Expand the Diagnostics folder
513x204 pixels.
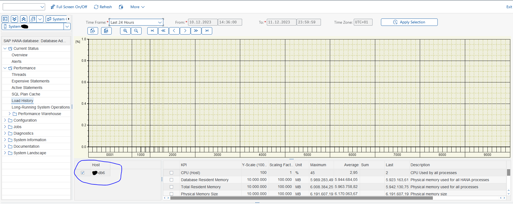5,133
